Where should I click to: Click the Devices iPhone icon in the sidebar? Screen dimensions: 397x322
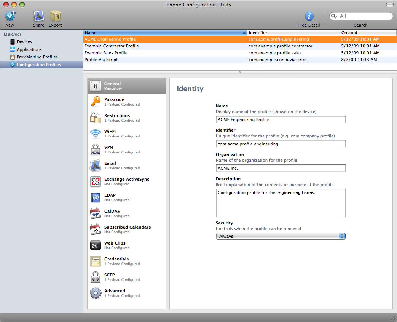pos(13,42)
